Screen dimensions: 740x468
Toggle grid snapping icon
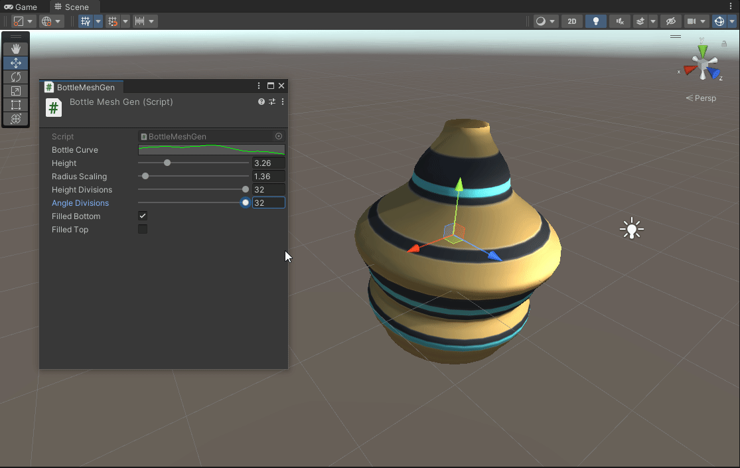tap(112, 21)
